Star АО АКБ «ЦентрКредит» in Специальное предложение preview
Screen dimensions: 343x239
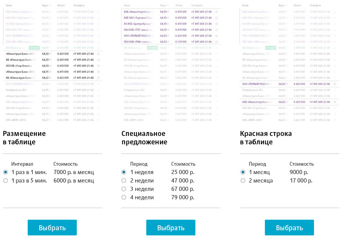pos(217,24)
